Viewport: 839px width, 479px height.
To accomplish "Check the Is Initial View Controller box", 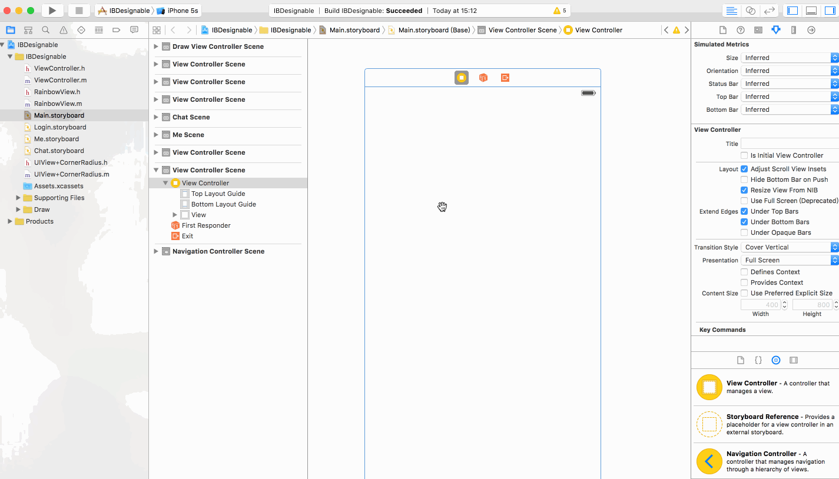I will [x=745, y=155].
